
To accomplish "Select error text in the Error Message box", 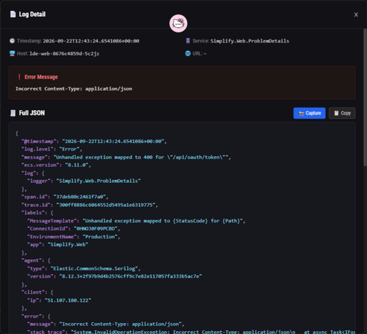I will click(x=74, y=89).
